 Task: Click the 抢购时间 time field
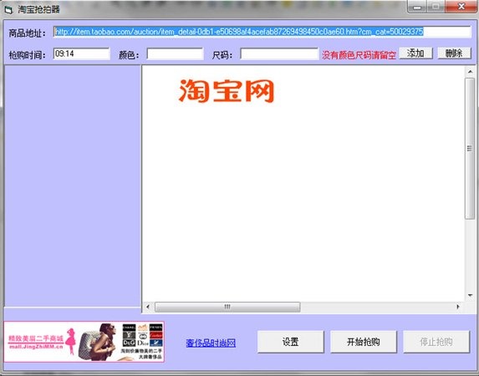tap(82, 53)
